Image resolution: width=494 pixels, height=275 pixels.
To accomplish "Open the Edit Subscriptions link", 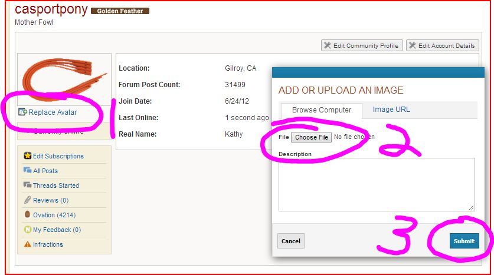I will click(x=58, y=156).
